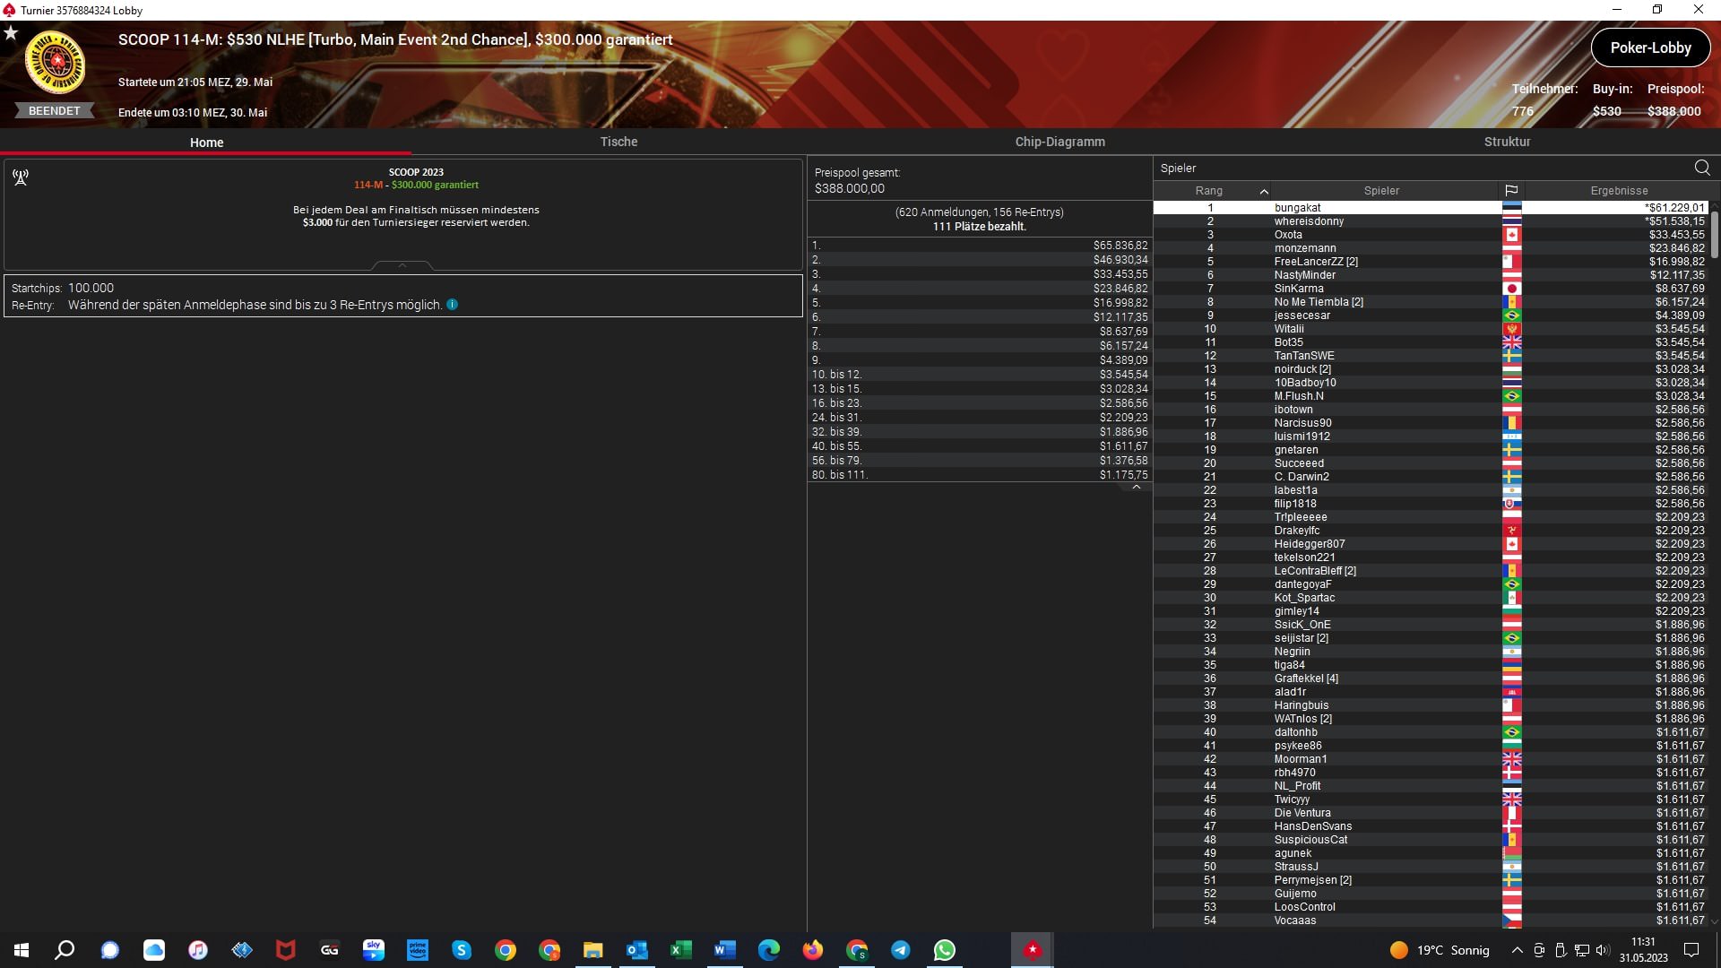Open File Explorer from taskbar
1721x968 pixels.
[593, 950]
